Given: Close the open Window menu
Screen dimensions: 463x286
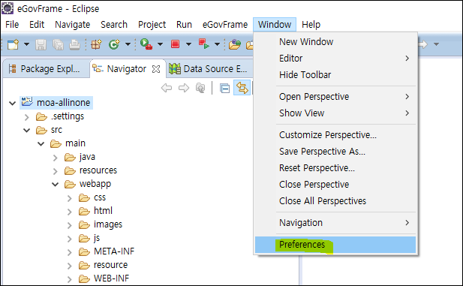Looking at the screenshot, I should pos(275,25).
